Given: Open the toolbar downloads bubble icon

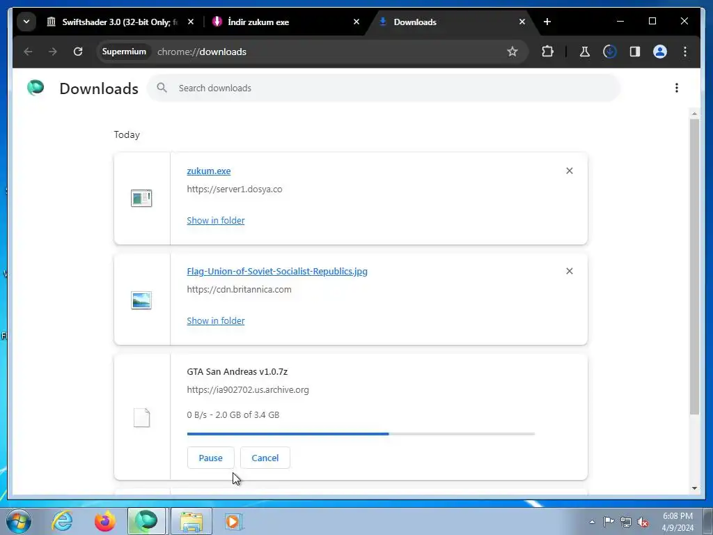Looking at the screenshot, I should pos(610,52).
